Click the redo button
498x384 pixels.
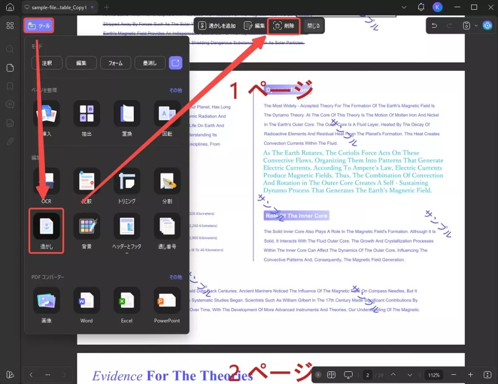point(449,26)
